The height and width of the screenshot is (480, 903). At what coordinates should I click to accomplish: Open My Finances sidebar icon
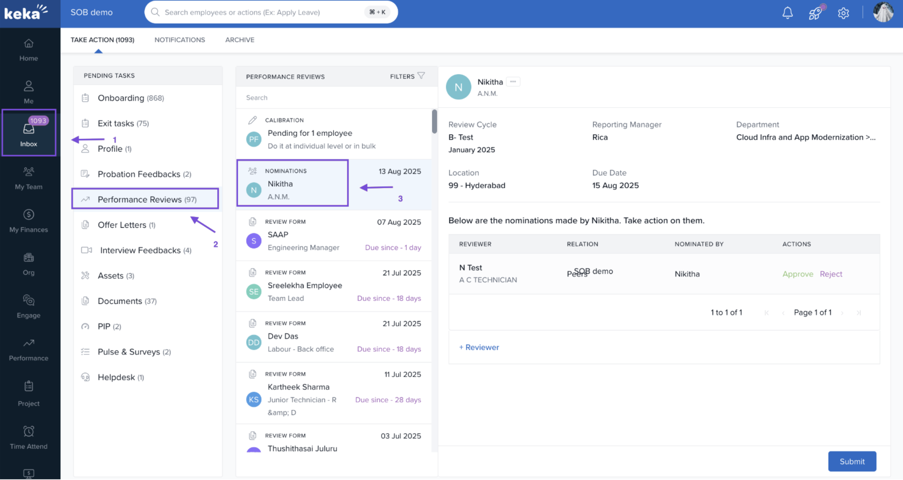pos(28,221)
